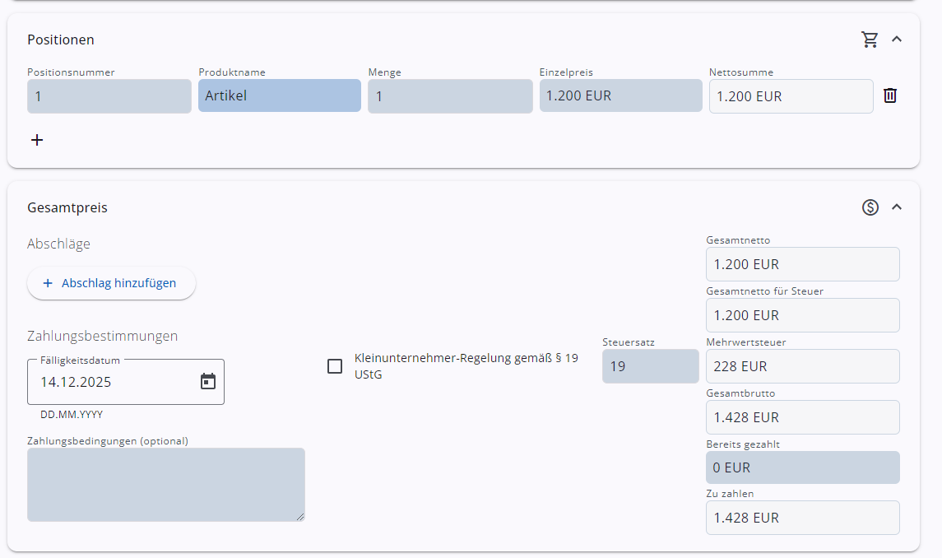
Task: Click the Fälligkeitsdatum date field
Action: (x=115, y=382)
